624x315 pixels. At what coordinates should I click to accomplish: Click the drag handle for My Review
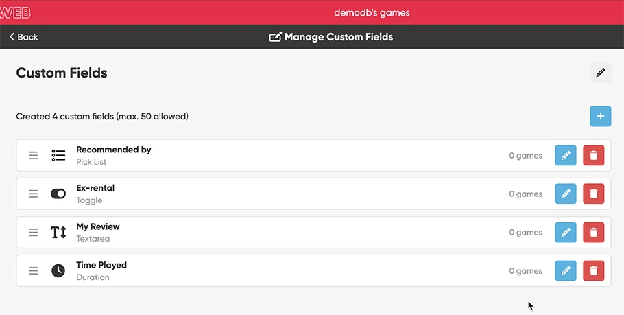(x=33, y=233)
